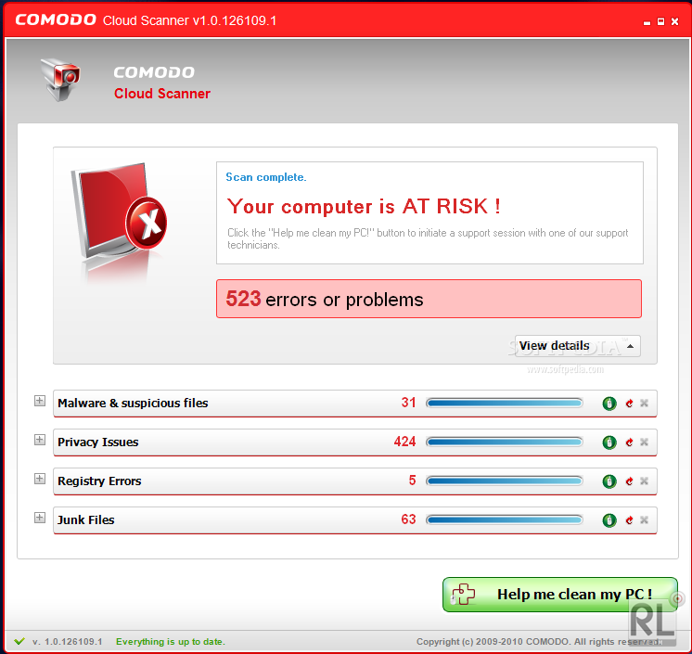Click the red rescan arrow for Malware row
This screenshot has width=692, height=654.
pos(628,404)
